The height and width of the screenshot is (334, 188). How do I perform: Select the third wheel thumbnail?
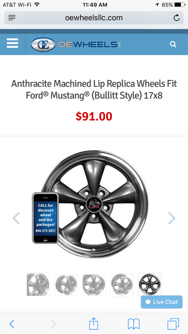(x=94, y=285)
